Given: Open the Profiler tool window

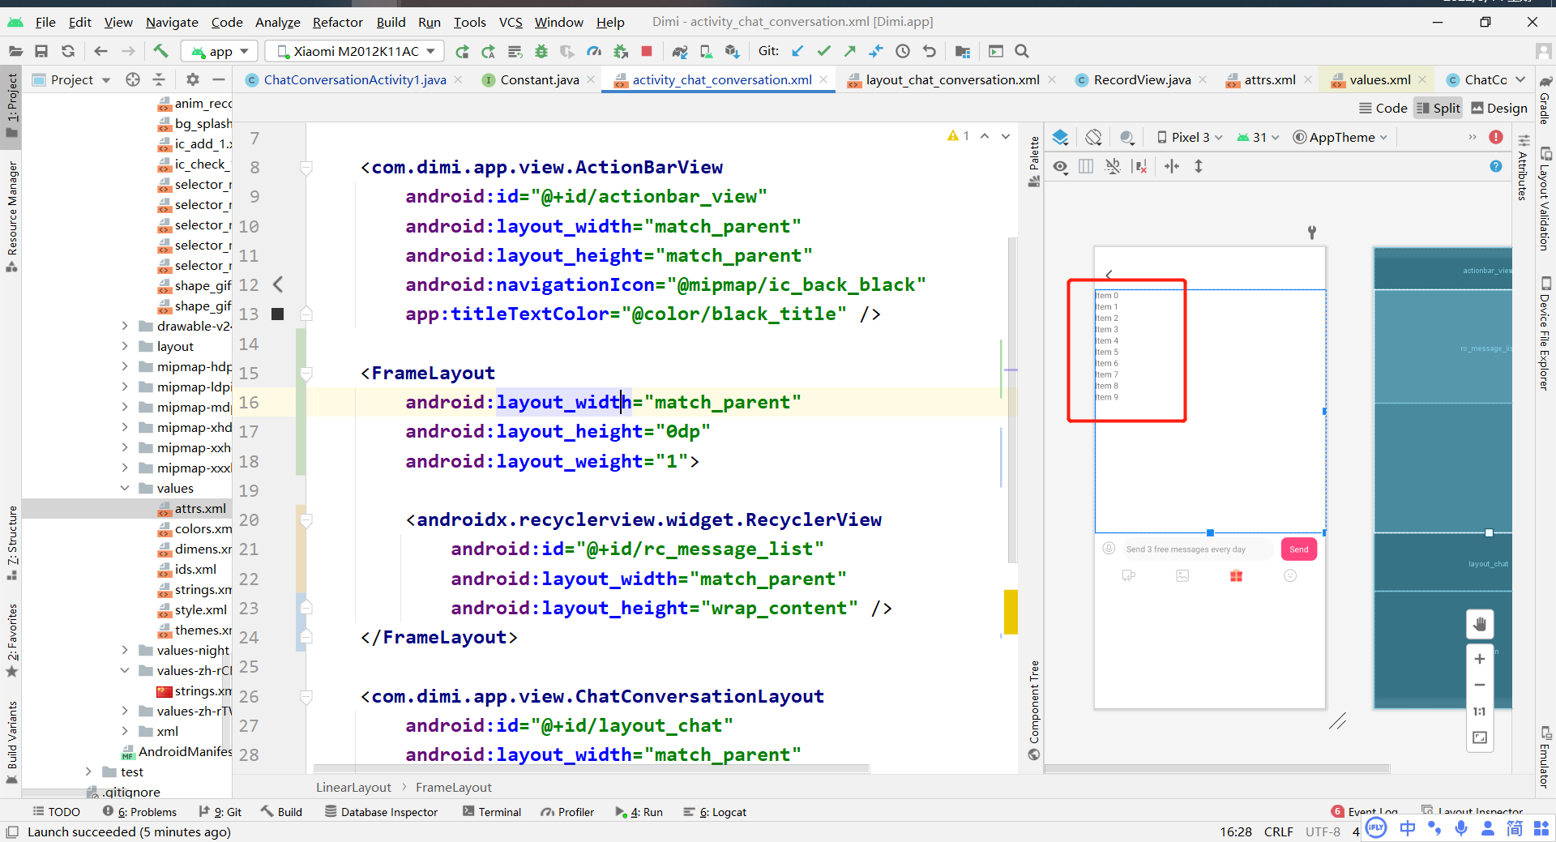Looking at the screenshot, I should pyautogui.click(x=567, y=811).
